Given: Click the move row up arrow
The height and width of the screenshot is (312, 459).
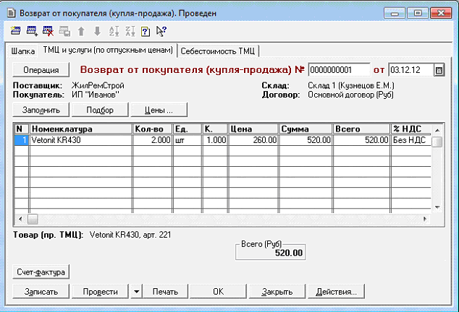Looking at the screenshot, I should pos(80,30).
